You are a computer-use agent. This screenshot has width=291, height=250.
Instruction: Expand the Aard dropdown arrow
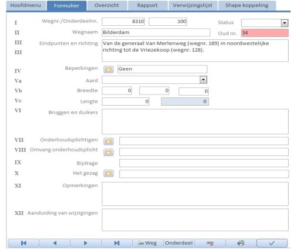point(203,80)
